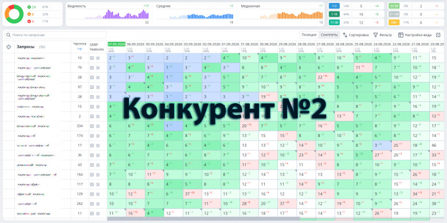
Task: Click the Поиск по запросам search field
Action: click(x=56, y=35)
